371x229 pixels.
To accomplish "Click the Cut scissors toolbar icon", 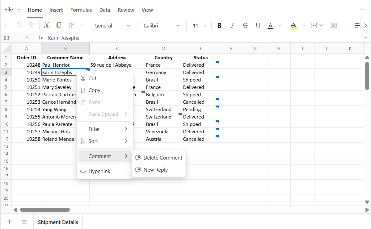I will pyautogui.click(x=47, y=25).
